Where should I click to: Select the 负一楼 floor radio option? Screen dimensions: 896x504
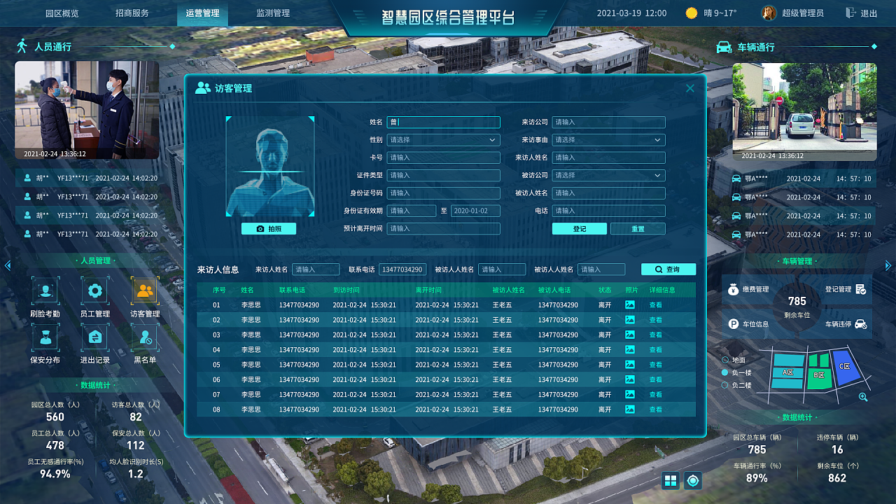click(725, 372)
